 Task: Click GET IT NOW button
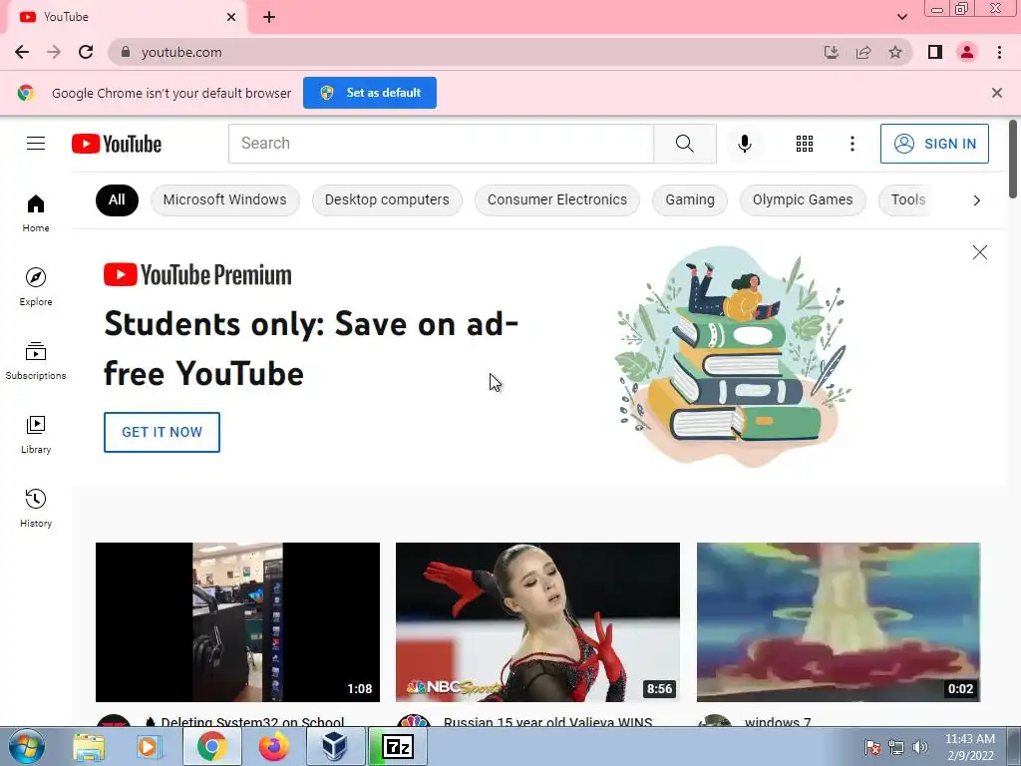coord(162,432)
